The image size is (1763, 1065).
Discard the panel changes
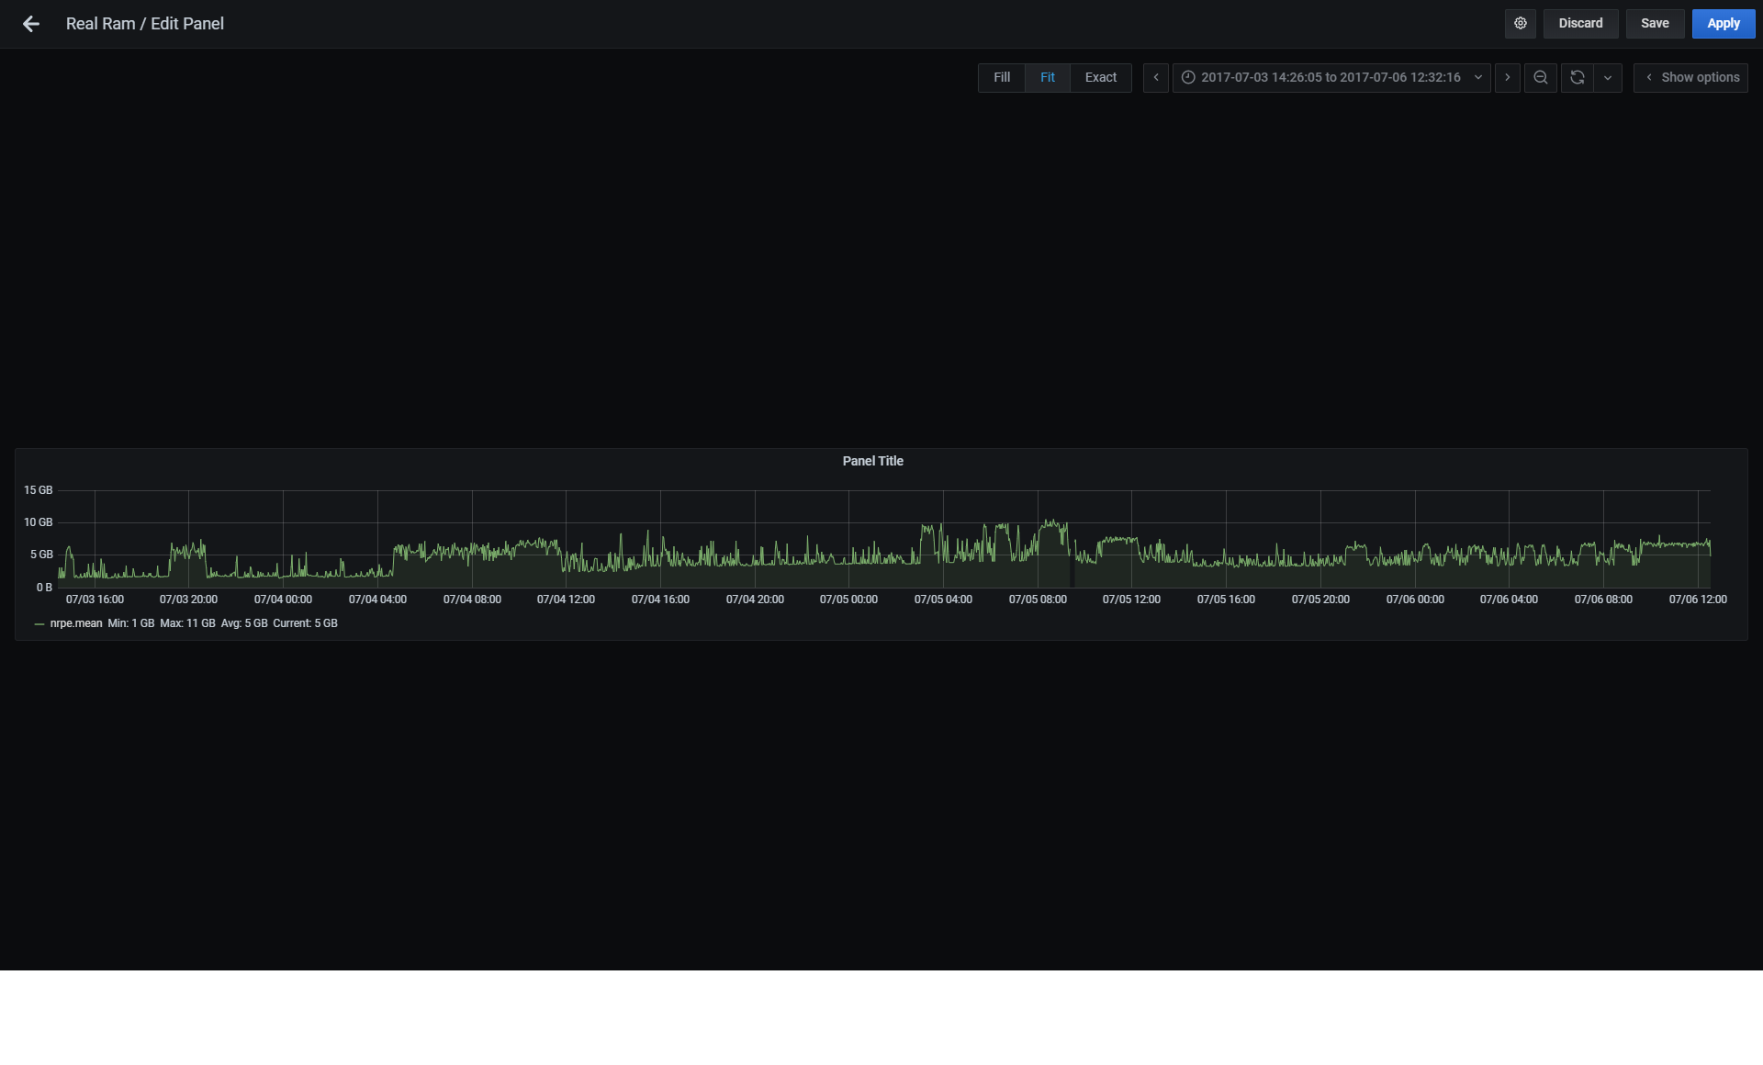tap(1580, 23)
